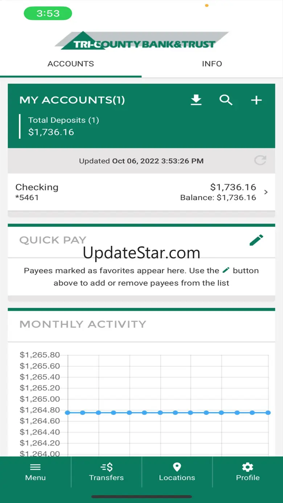Tap the hamburger Menu icon
Screen dimensions: 283x503
35,467
